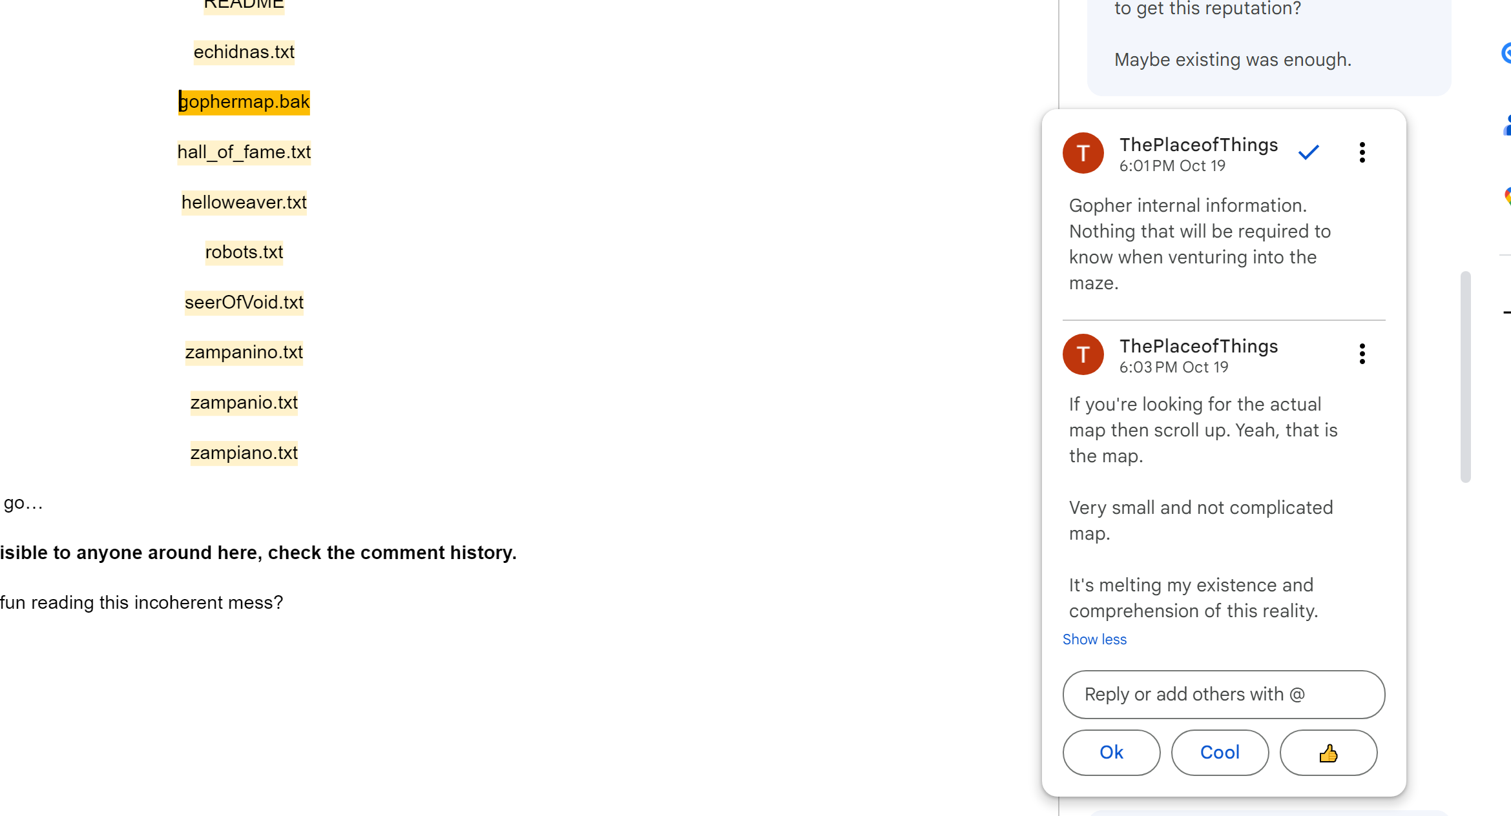
Task: Select the hall_of_fame.txt highlighted entry
Action: 244,152
